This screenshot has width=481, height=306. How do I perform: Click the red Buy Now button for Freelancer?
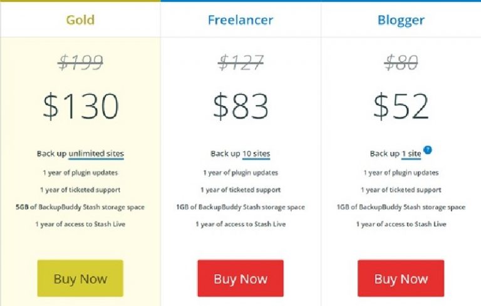[x=240, y=278]
